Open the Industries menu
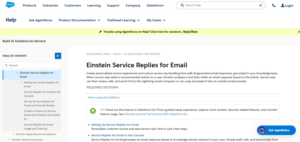The width and height of the screenshot is (300, 142). click(x=50, y=5)
